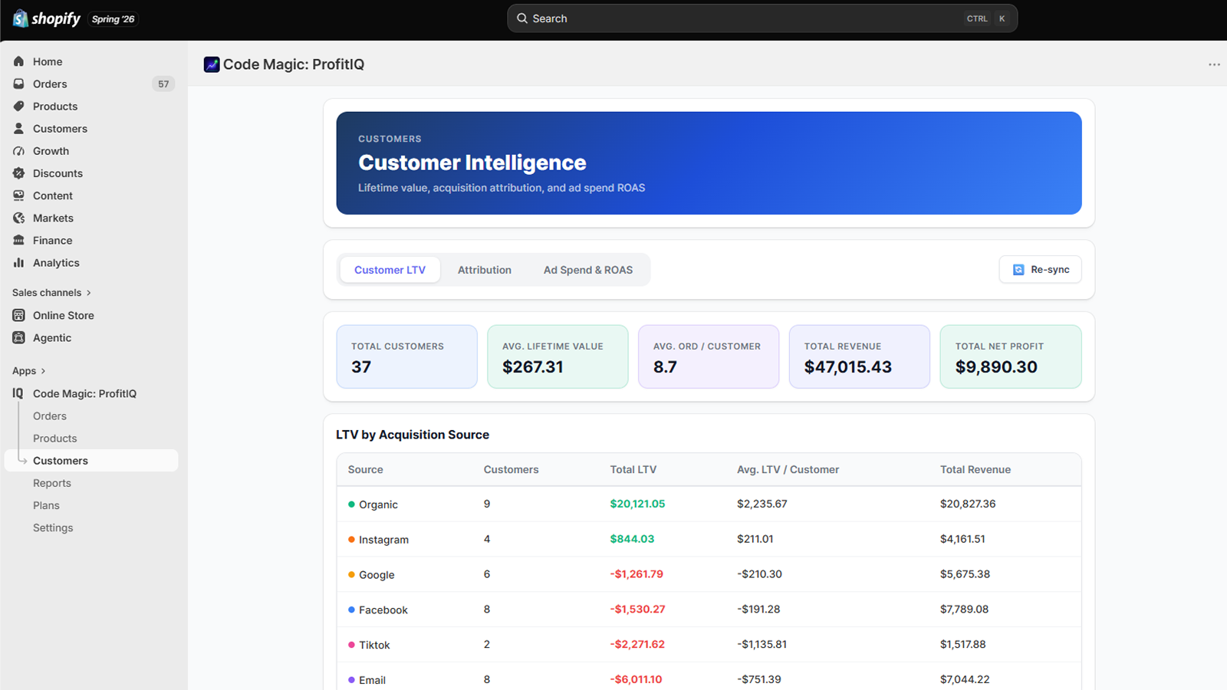Click the Shopify logo
Image resolution: width=1227 pixels, height=690 pixels.
coord(47,18)
